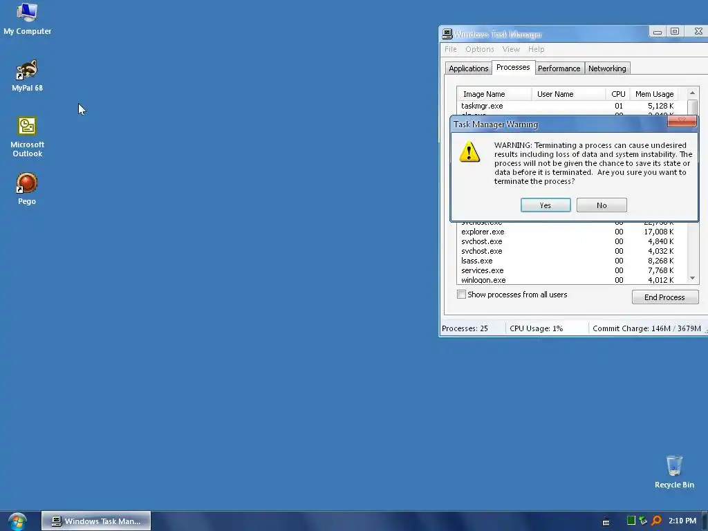Select the explorer.exe process row

[x=571, y=232]
